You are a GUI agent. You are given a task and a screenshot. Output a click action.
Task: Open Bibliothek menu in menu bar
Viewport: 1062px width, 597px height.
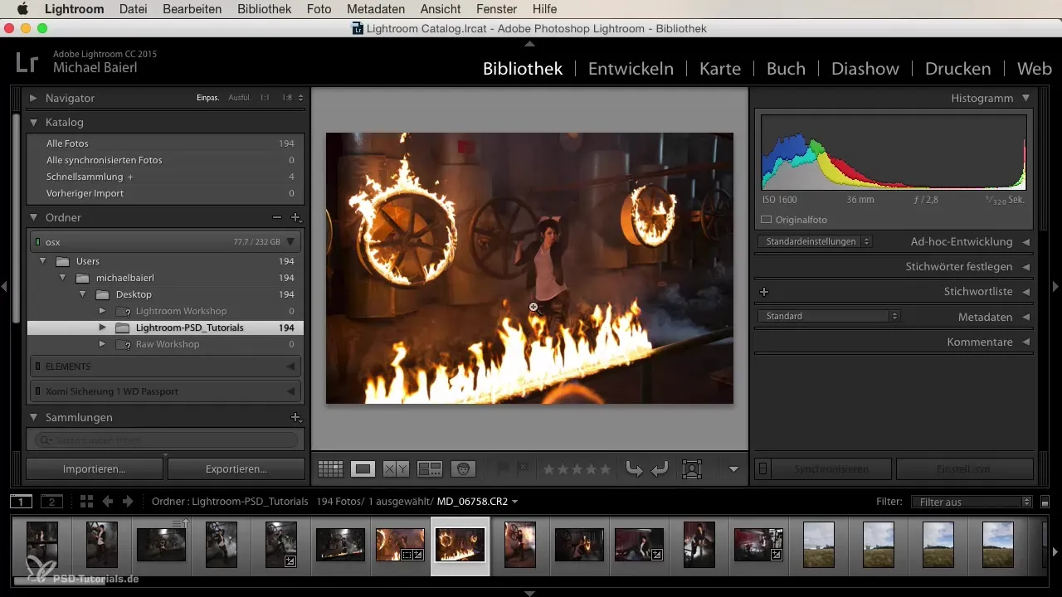264,9
